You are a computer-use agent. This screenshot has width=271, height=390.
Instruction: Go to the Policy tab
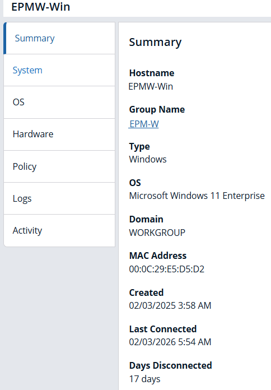(x=59, y=166)
